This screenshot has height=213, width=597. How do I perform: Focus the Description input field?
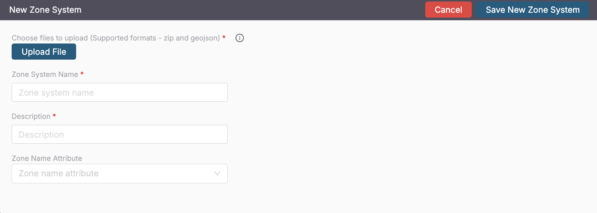tap(119, 134)
